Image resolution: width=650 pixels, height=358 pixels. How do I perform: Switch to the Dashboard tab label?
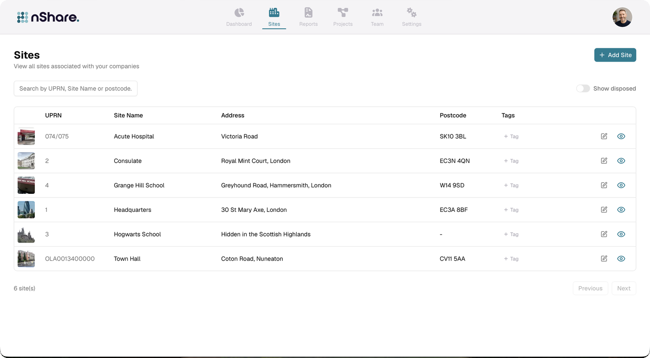pos(239,24)
